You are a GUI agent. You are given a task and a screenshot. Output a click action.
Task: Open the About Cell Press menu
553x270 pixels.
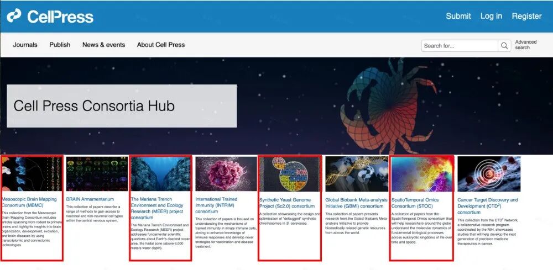(x=161, y=45)
